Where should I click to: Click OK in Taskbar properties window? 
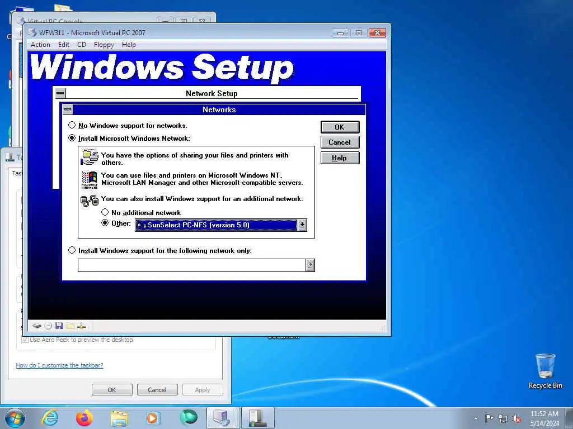click(x=112, y=389)
